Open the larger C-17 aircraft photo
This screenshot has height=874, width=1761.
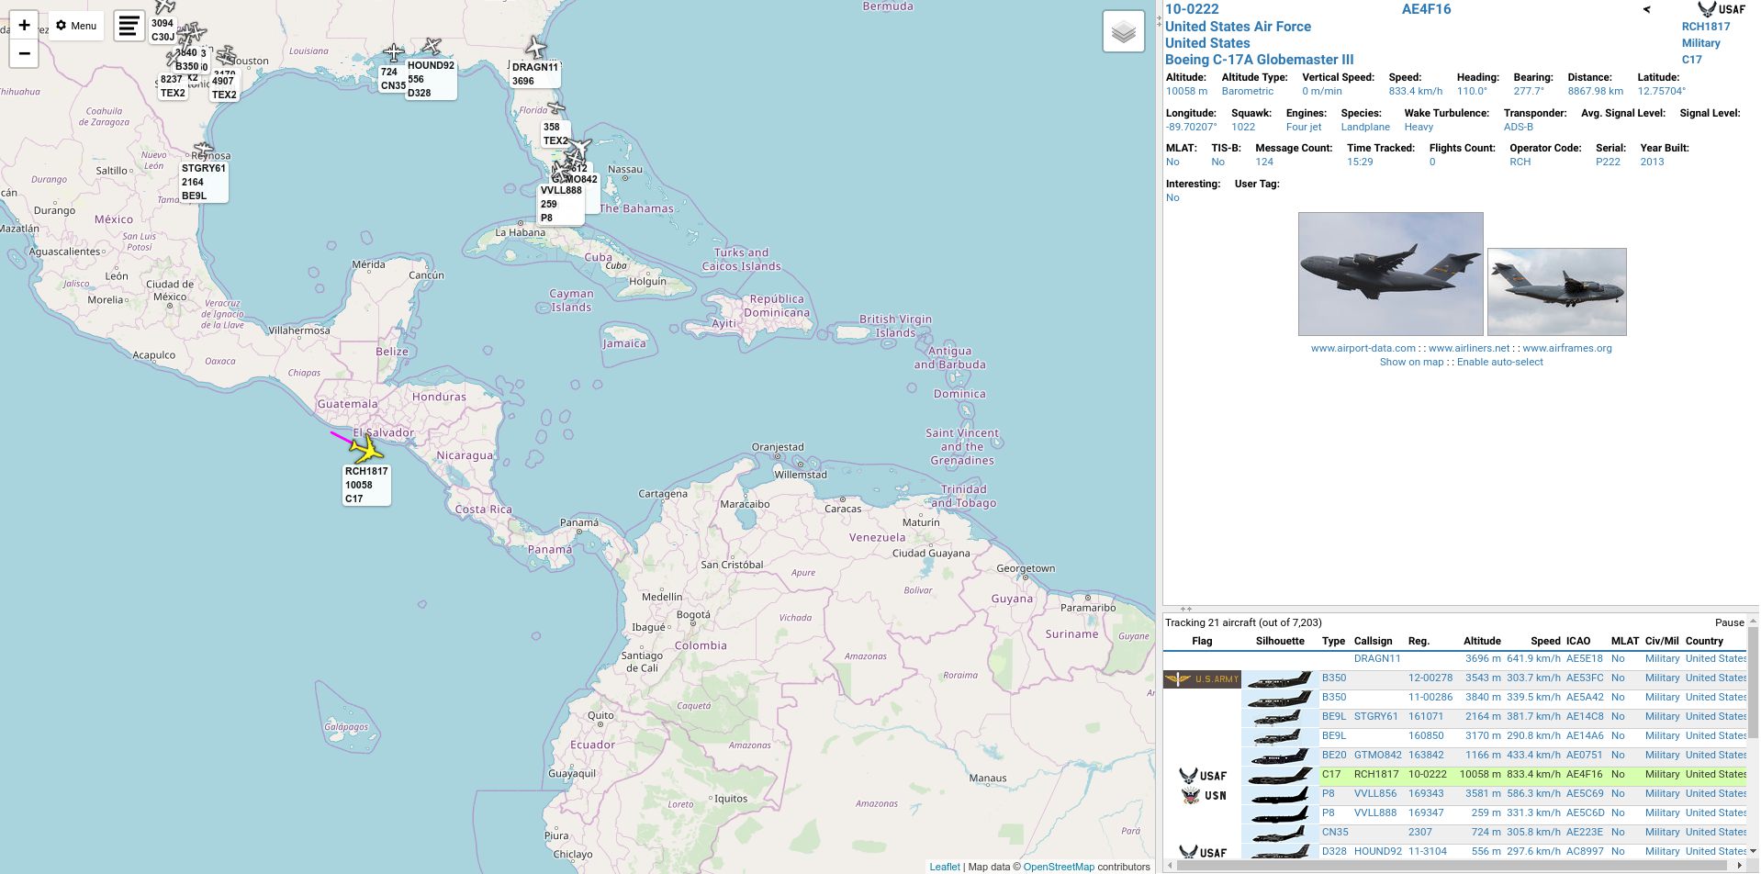coord(1390,274)
